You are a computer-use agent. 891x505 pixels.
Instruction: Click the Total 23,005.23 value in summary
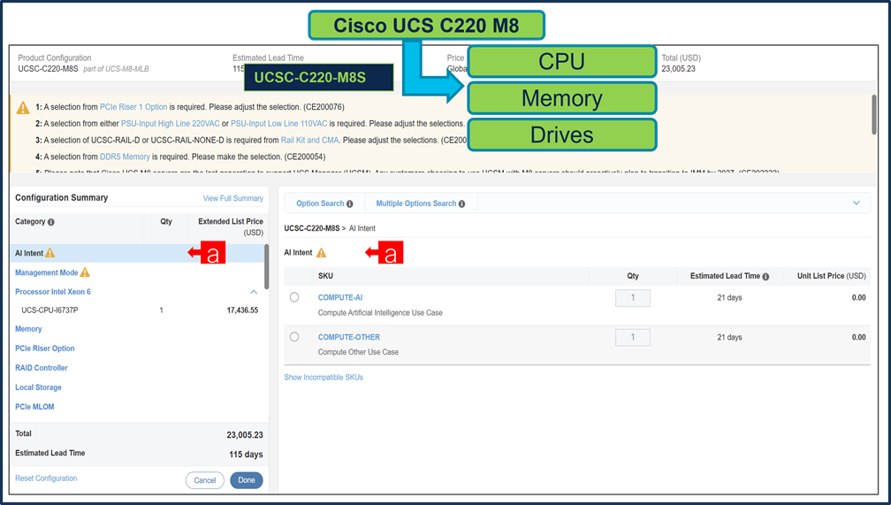pyautogui.click(x=245, y=435)
